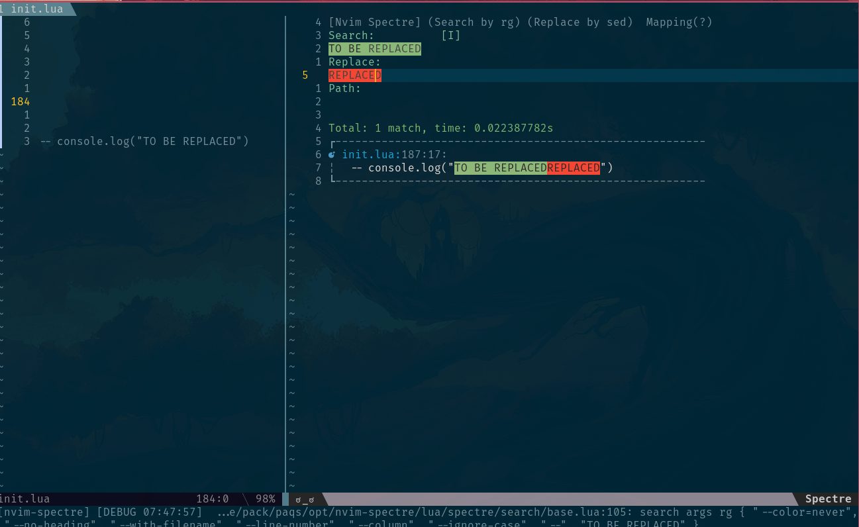Click the replace icon beside init.lua:187:17
The height and width of the screenshot is (527, 859).
click(333, 154)
